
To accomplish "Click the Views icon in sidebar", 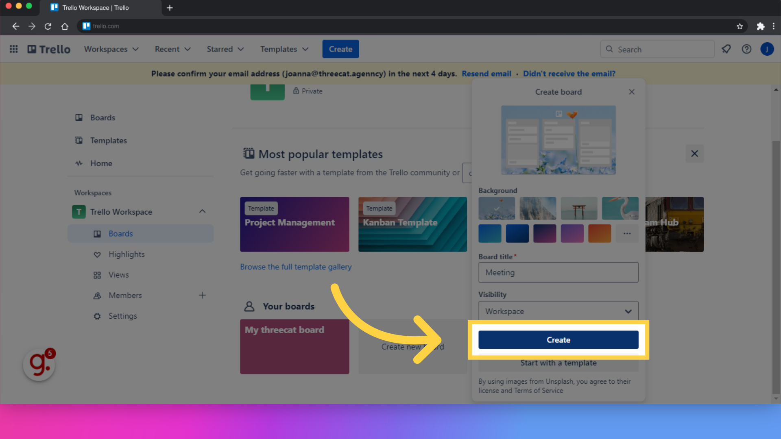I will tap(96, 274).
